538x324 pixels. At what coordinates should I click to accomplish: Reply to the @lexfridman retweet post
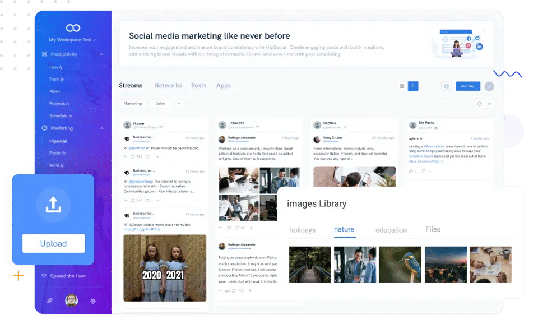pyautogui.click(x=126, y=157)
